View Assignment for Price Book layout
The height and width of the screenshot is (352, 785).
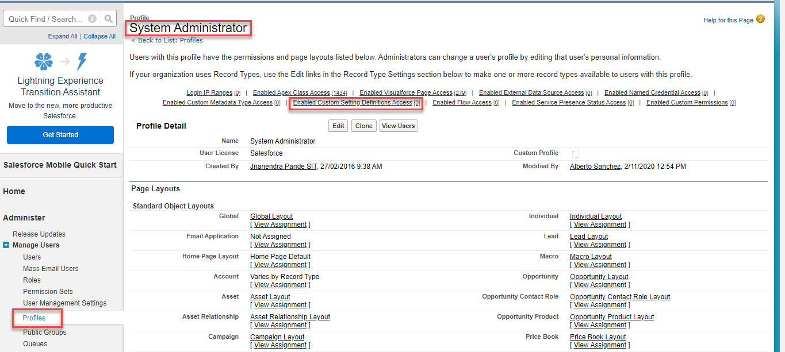click(x=600, y=345)
